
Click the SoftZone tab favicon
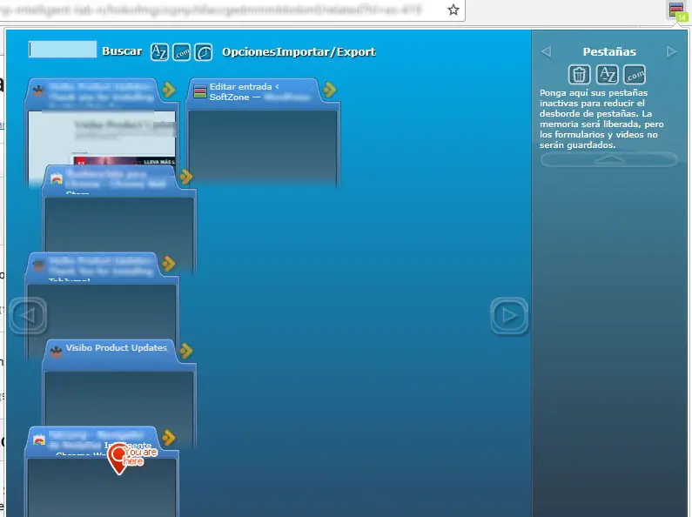click(200, 91)
